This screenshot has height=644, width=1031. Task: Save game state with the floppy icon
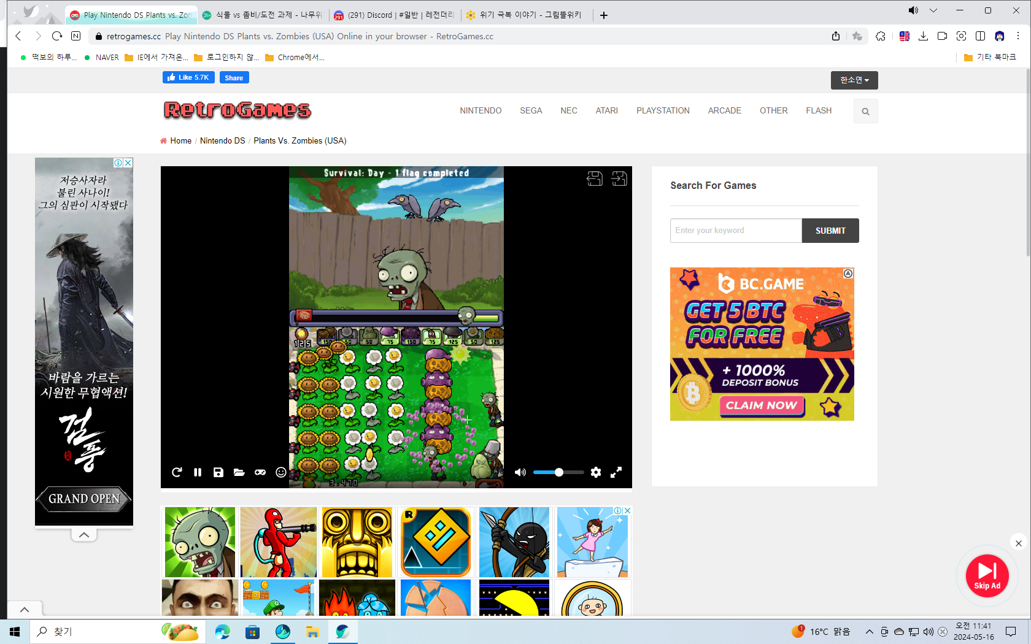[x=218, y=472]
